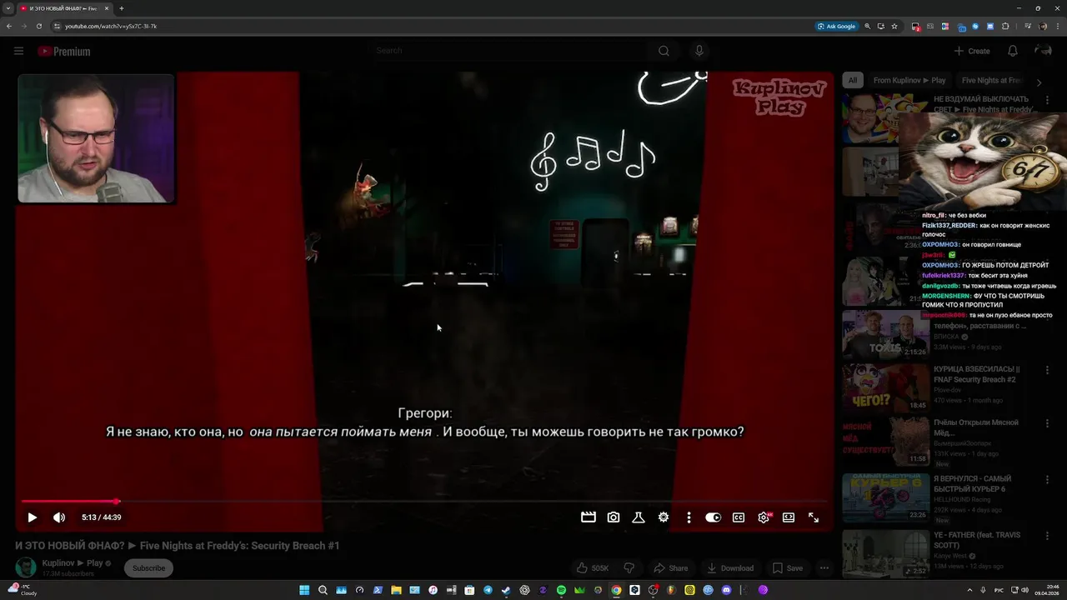Mute the video with the speaker icon
This screenshot has height=600, width=1067.
[x=59, y=517]
